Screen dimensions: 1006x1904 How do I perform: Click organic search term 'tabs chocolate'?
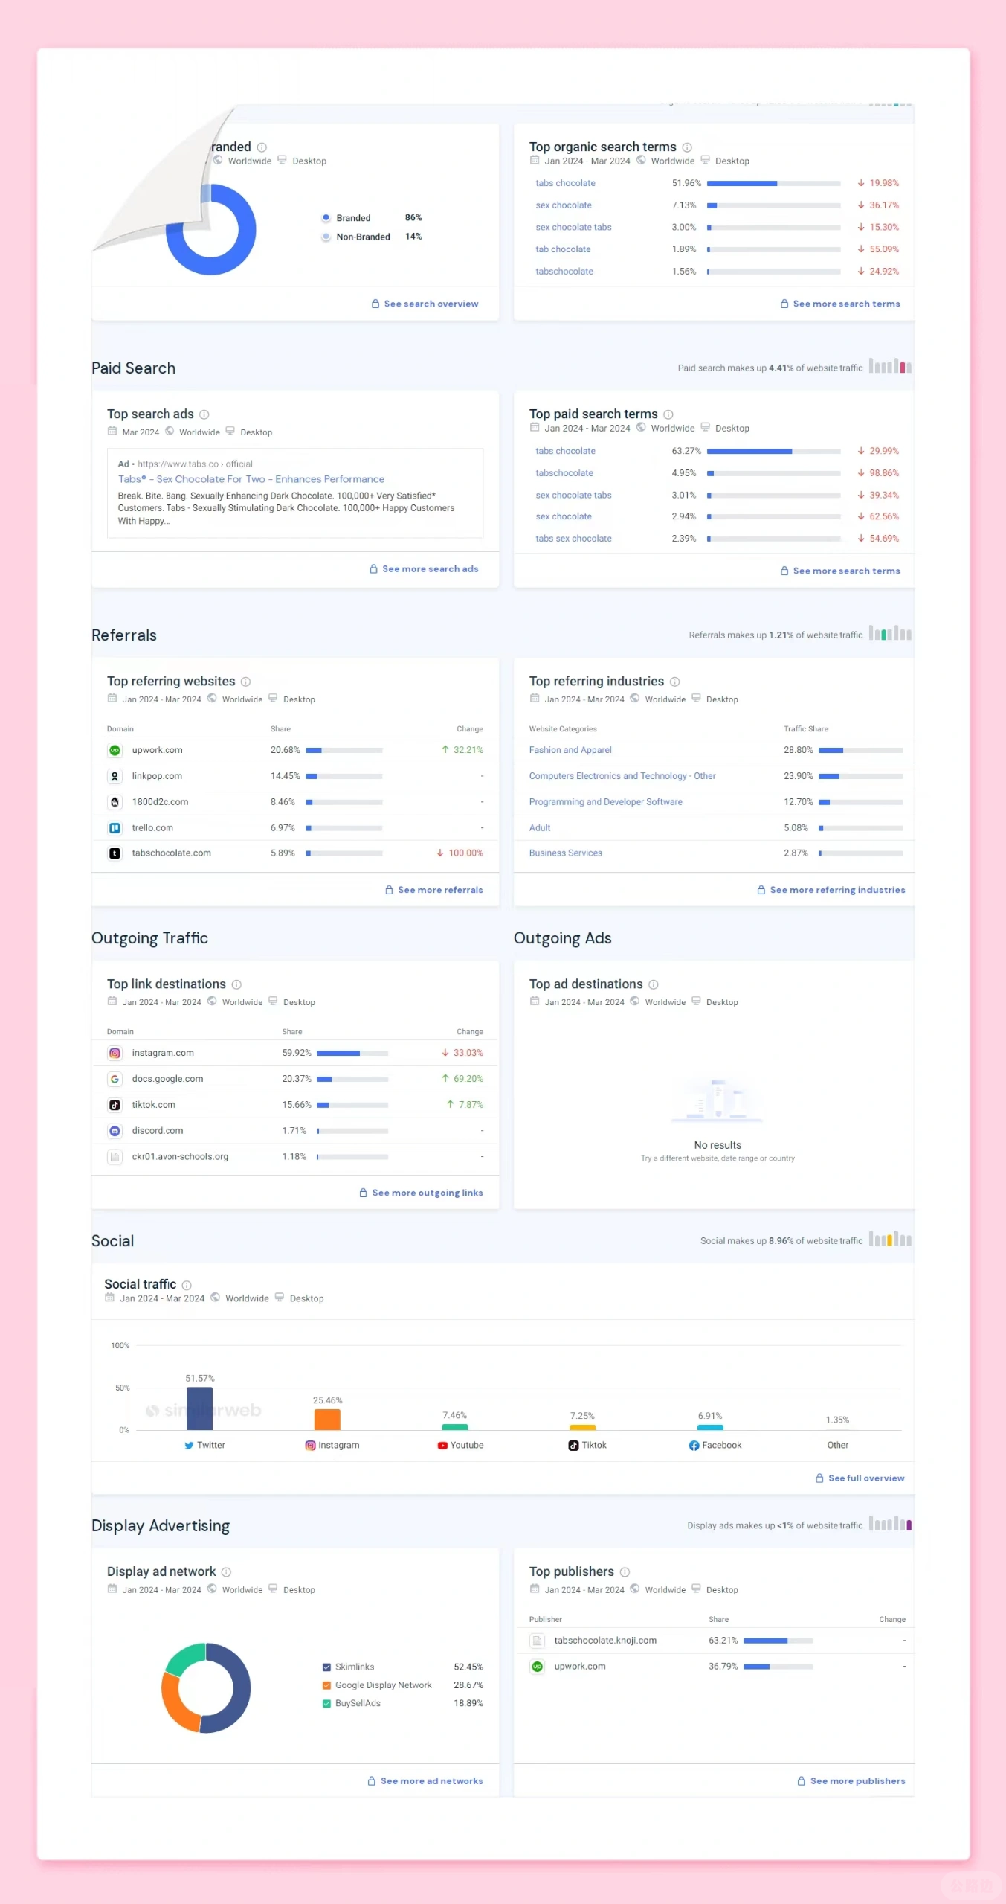click(565, 183)
